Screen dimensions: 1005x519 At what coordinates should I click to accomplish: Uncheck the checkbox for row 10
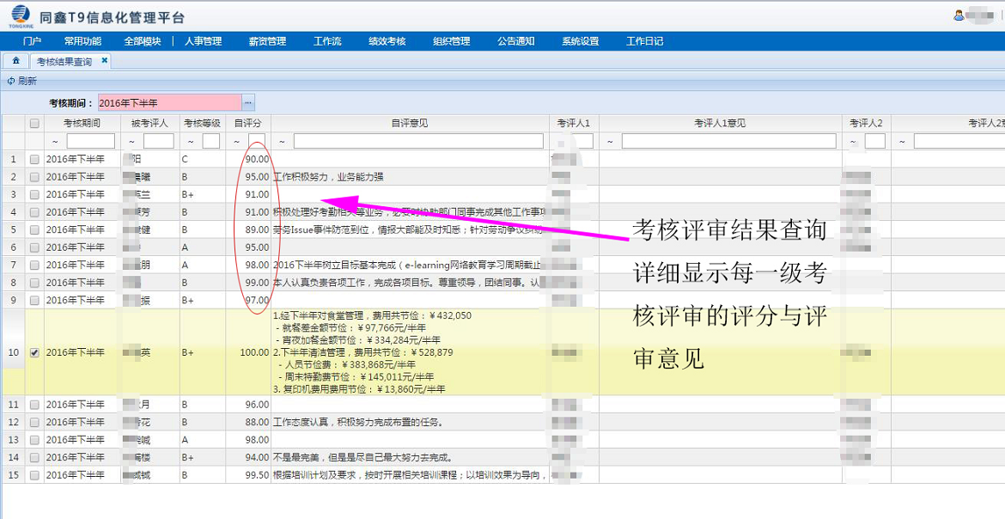(34, 352)
